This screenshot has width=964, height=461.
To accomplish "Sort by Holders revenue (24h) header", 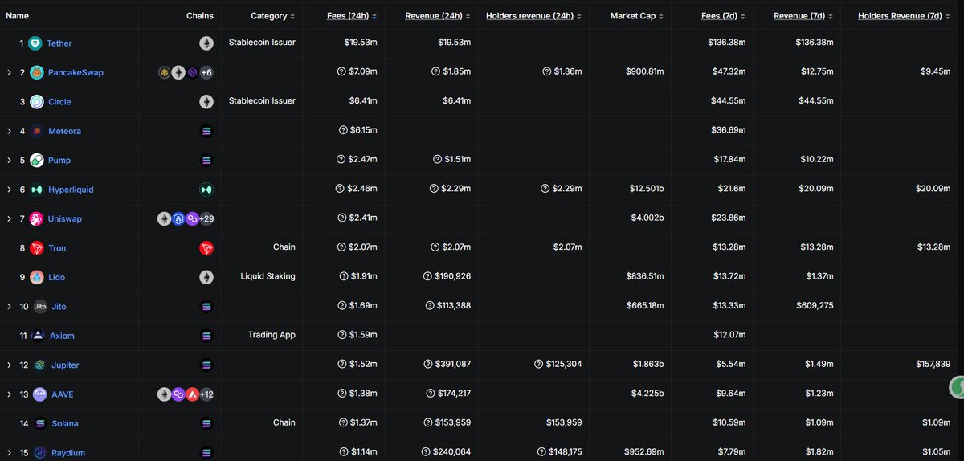I will click(x=534, y=16).
